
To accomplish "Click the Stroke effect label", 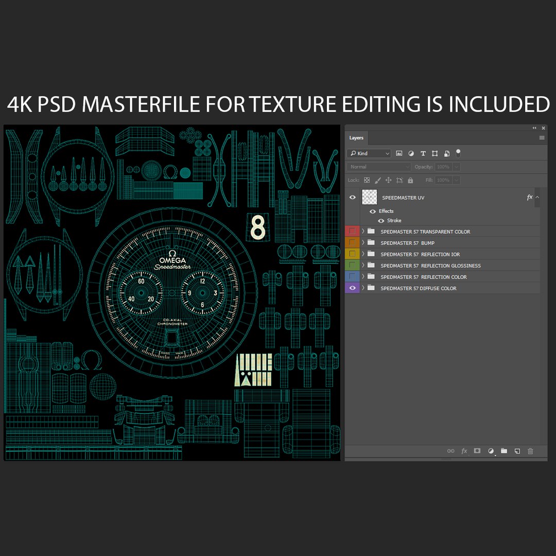I will click(394, 220).
